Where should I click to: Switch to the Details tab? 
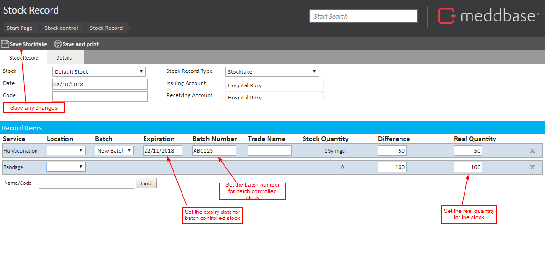pyautogui.click(x=64, y=58)
